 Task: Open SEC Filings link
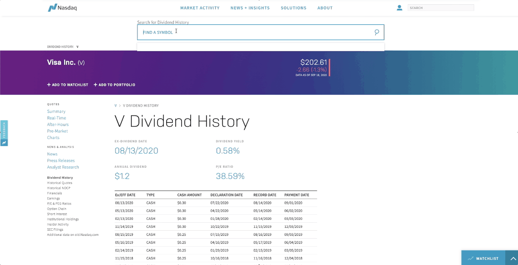click(55, 230)
